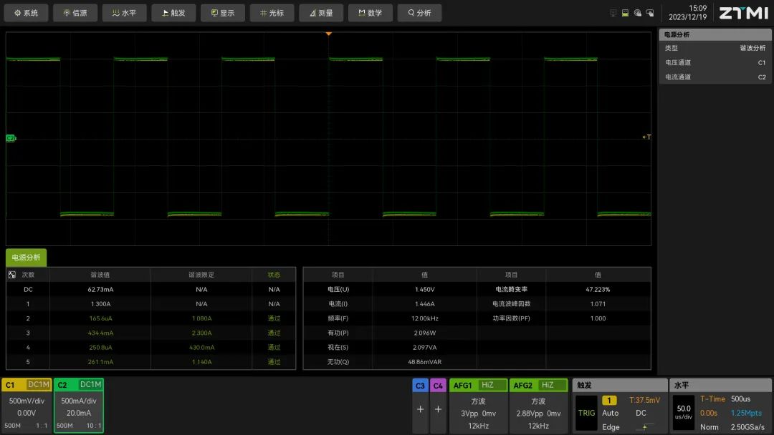Open the 信源 source menu
This screenshot has width=774, height=435.
(x=75, y=13)
